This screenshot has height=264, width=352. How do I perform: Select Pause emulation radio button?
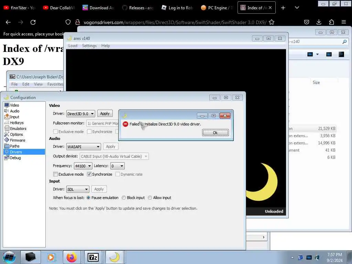[x=88, y=198]
